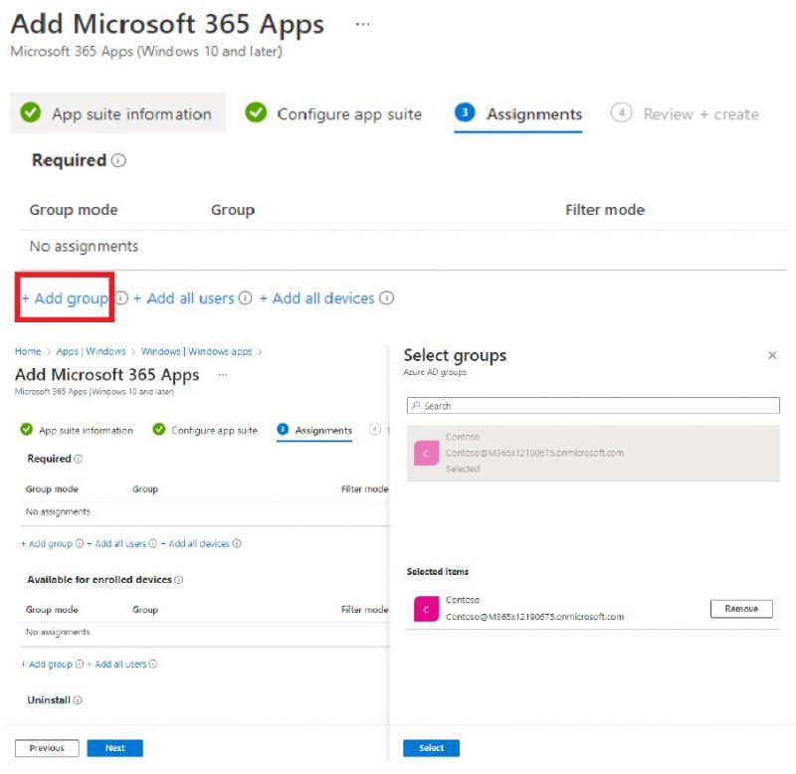Viewport: 796px width, 774px height.
Task: Click the info icon next to Required heading at top
Action: [x=118, y=160]
